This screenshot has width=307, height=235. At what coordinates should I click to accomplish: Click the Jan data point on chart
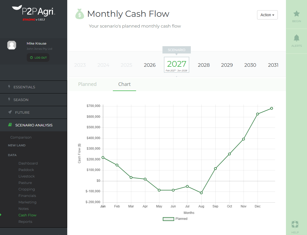103,157
